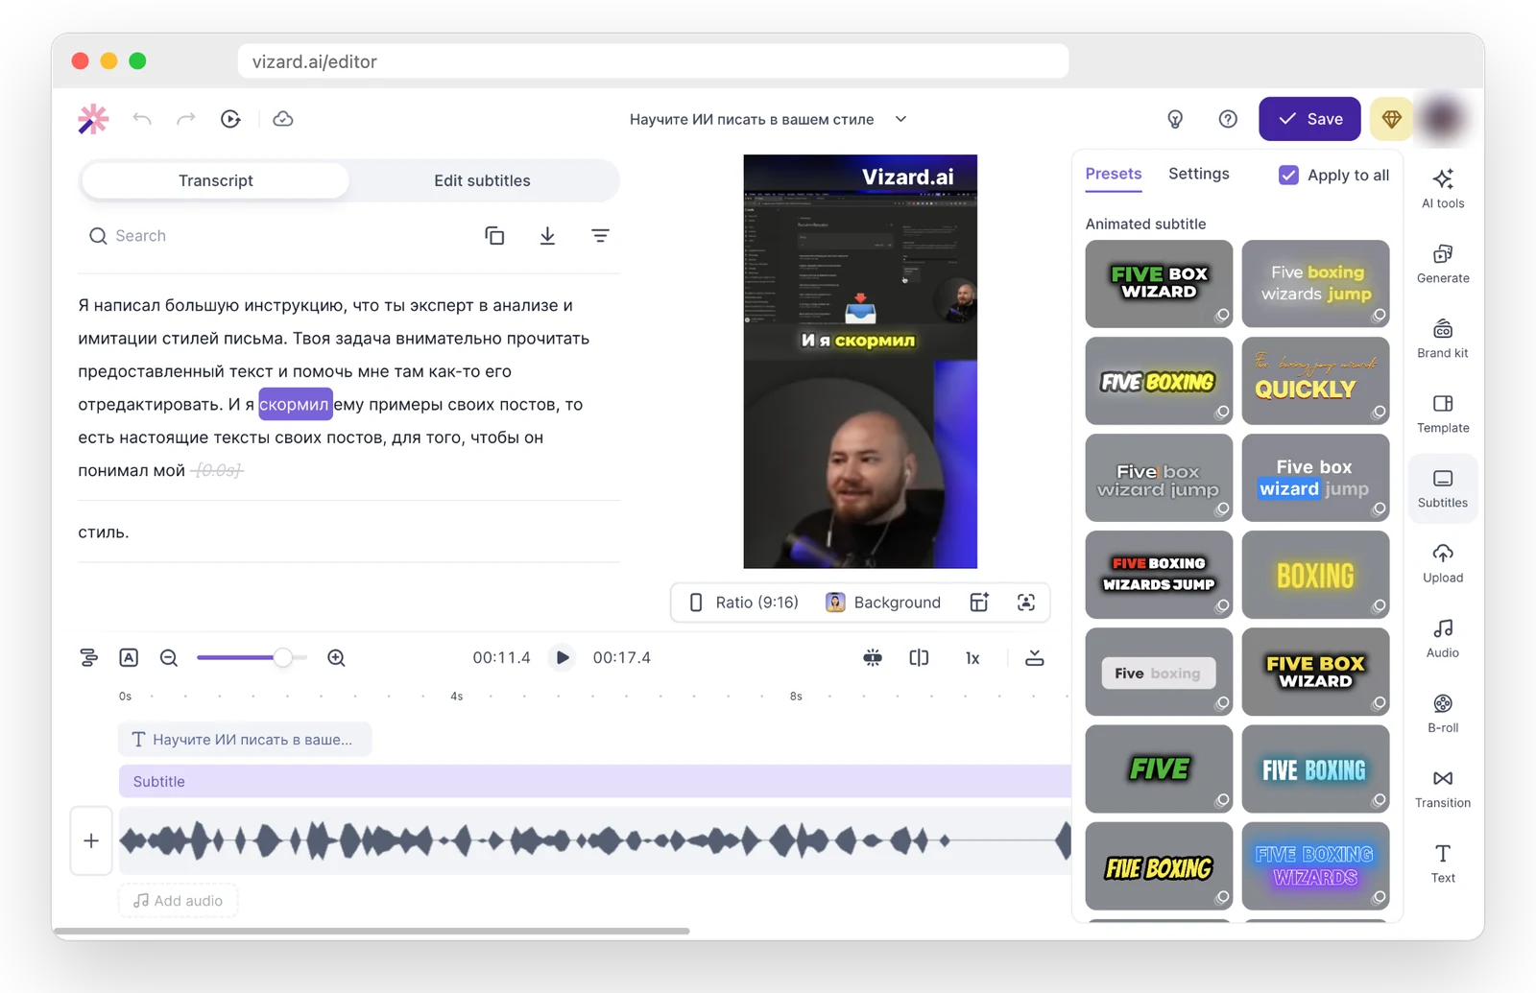Viewport: 1536px width, 993px height.
Task: Click the yellow diamond upgrade icon
Action: click(x=1392, y=119)
